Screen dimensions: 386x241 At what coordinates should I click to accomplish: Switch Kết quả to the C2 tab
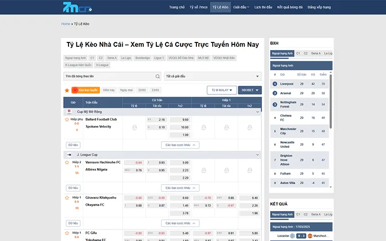pyautogui.click(x=305, y=214)
